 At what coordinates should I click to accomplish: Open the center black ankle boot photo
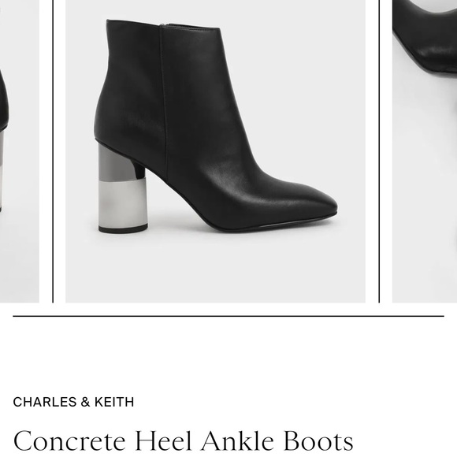pyautogui.click(x=215, y=151)
